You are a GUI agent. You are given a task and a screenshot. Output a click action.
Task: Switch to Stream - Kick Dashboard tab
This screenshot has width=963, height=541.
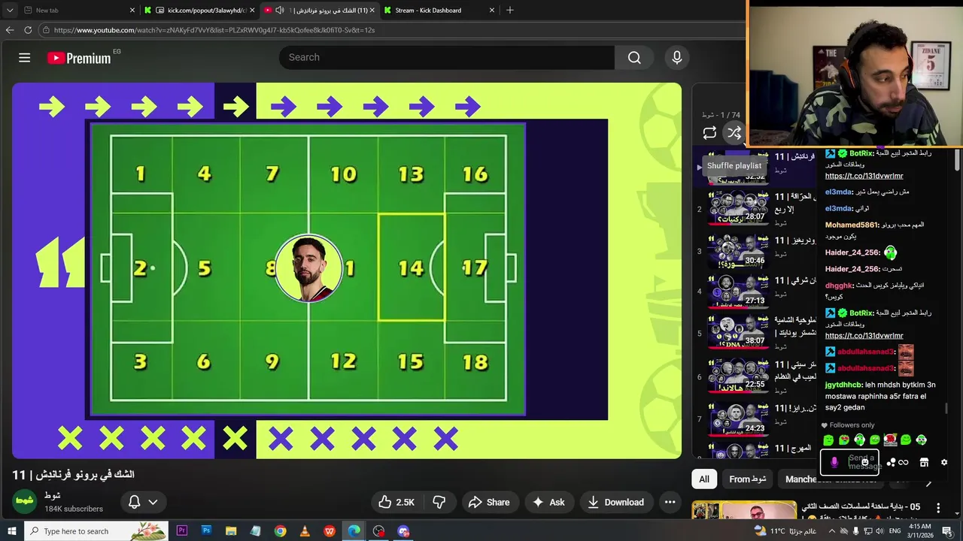coord(439,11)
